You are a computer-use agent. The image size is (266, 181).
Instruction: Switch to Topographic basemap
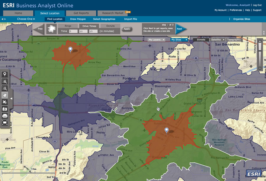[x=234, y=40]
